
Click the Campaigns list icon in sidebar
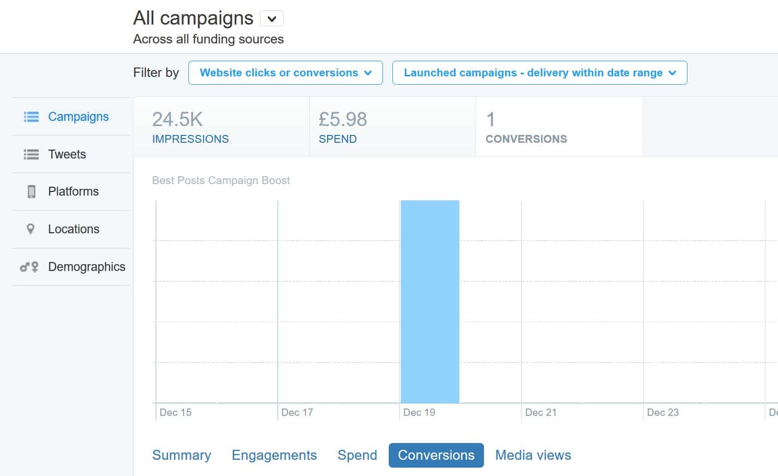click(31, 117)
